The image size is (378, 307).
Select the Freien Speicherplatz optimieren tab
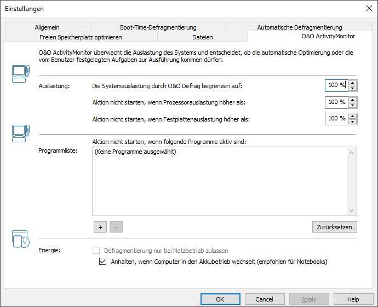[x=81, y=37]
